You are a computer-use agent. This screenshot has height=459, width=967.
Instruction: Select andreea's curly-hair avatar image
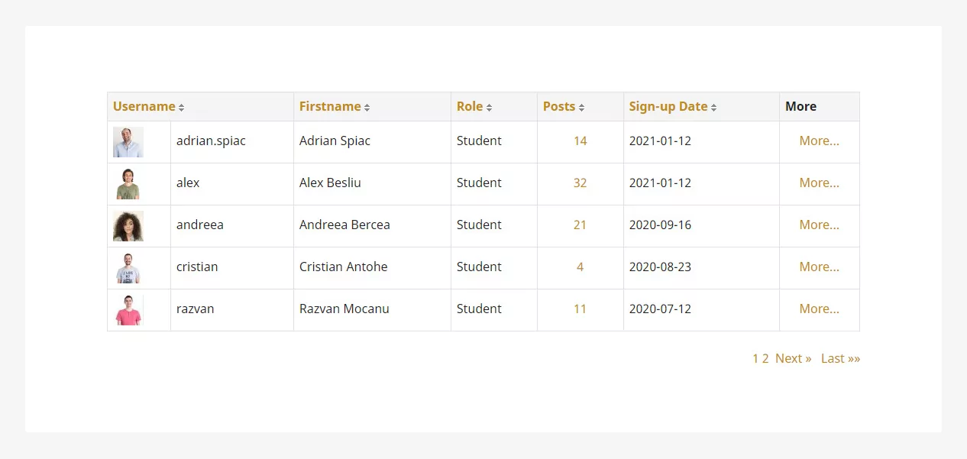click(128, 226)
